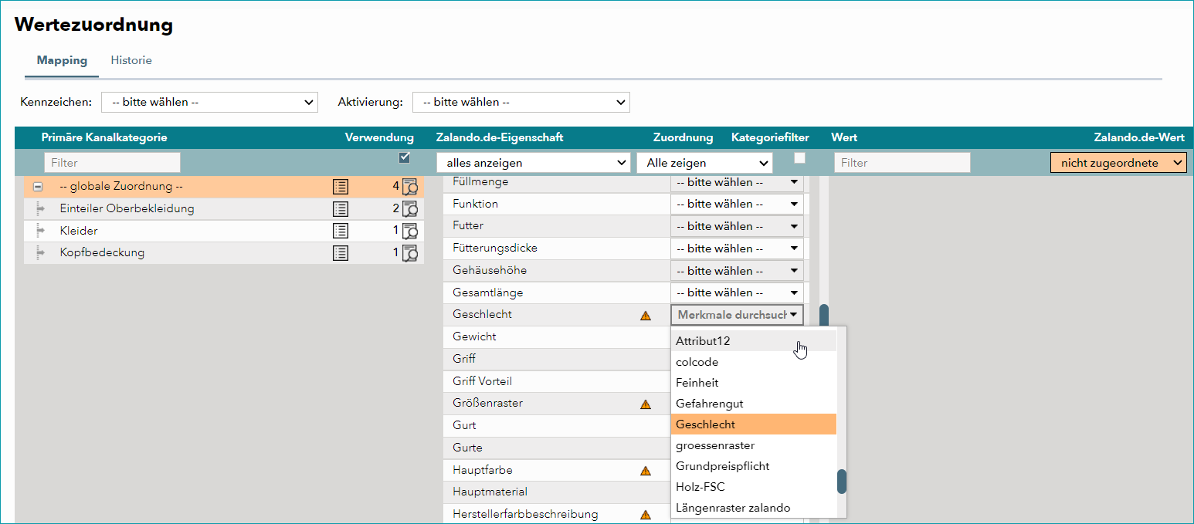Select the Mapping tab
This screenshot has width=1194, height=524.
coord(62,60)
